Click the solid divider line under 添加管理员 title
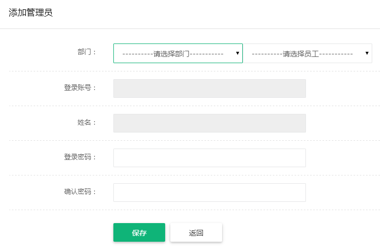The image size is (380, 250). pyautogui.click(x=190, y=28)
